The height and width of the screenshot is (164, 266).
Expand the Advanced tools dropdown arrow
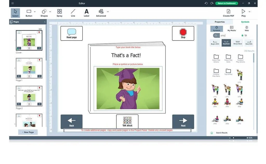[x=108, y=12]
